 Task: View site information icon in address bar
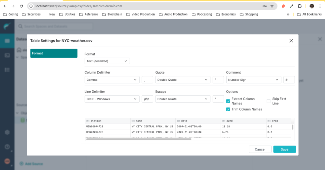(x=31, y=6)
